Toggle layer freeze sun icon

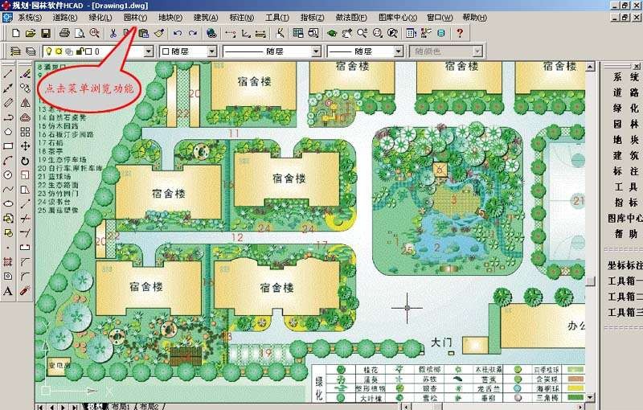59,51
